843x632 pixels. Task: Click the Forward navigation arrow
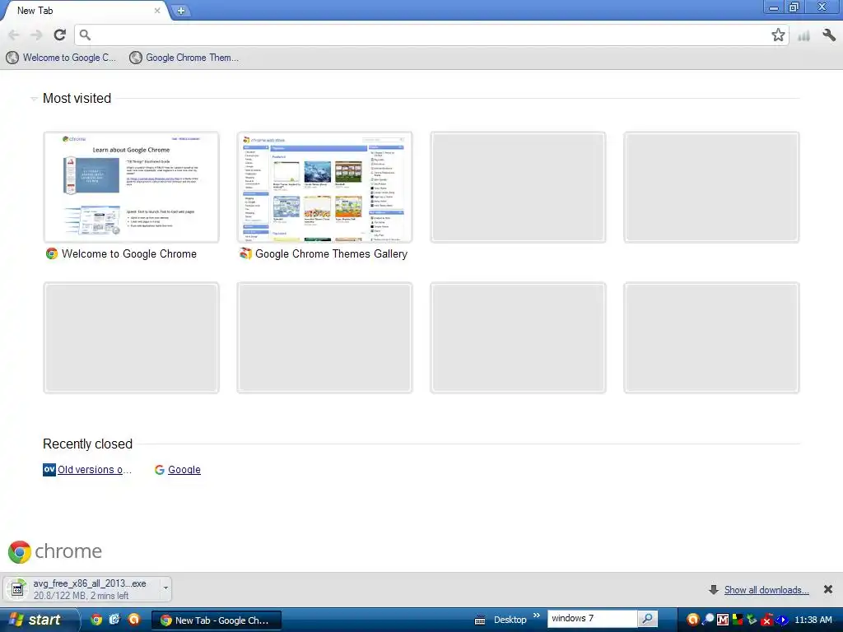[x=36, y=35]
